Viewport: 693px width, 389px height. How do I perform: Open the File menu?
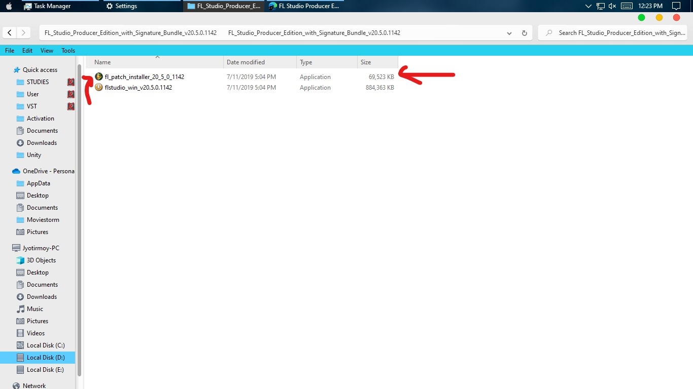tap(10, 51)
